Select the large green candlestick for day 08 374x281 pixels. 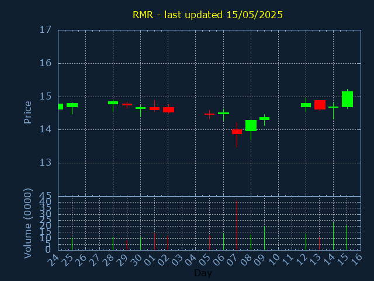[x=251, y=126]
